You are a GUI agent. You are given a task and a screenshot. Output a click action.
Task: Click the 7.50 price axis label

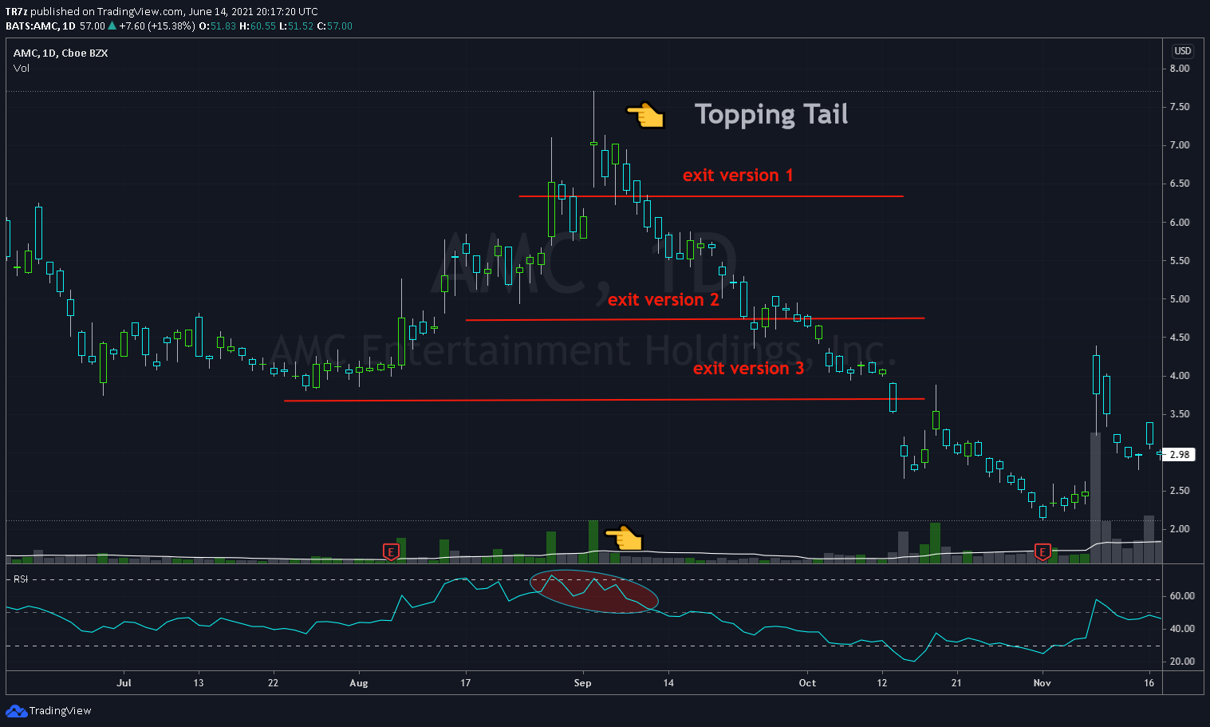click(1179, 107)
